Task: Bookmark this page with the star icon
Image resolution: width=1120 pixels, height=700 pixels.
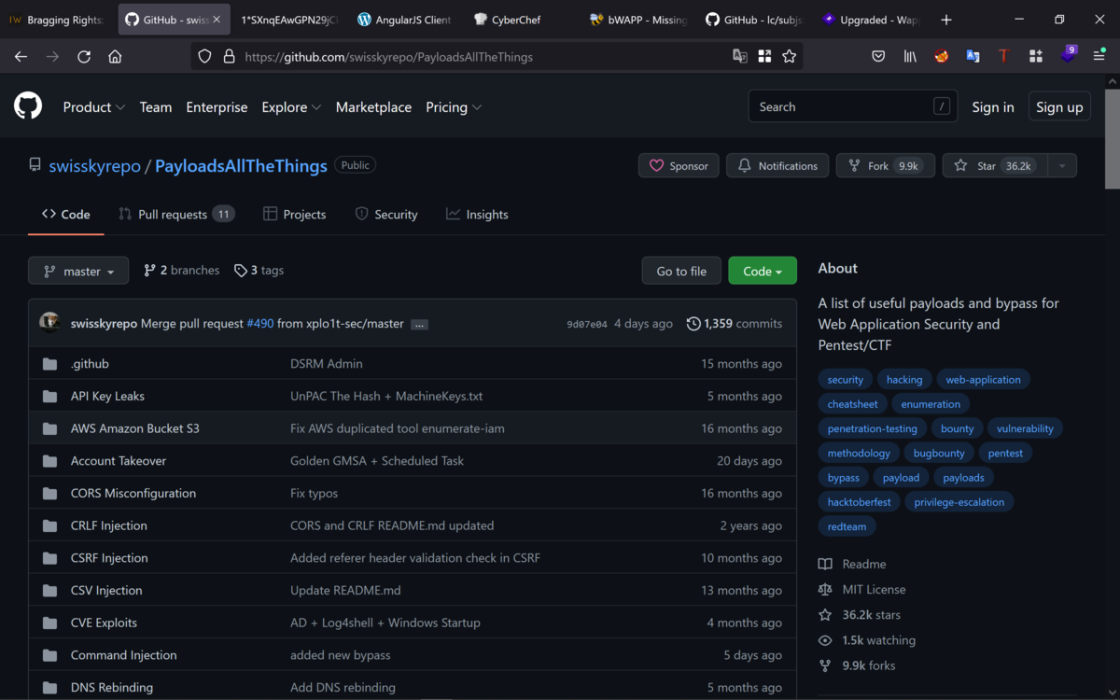Action: [790, 57]
